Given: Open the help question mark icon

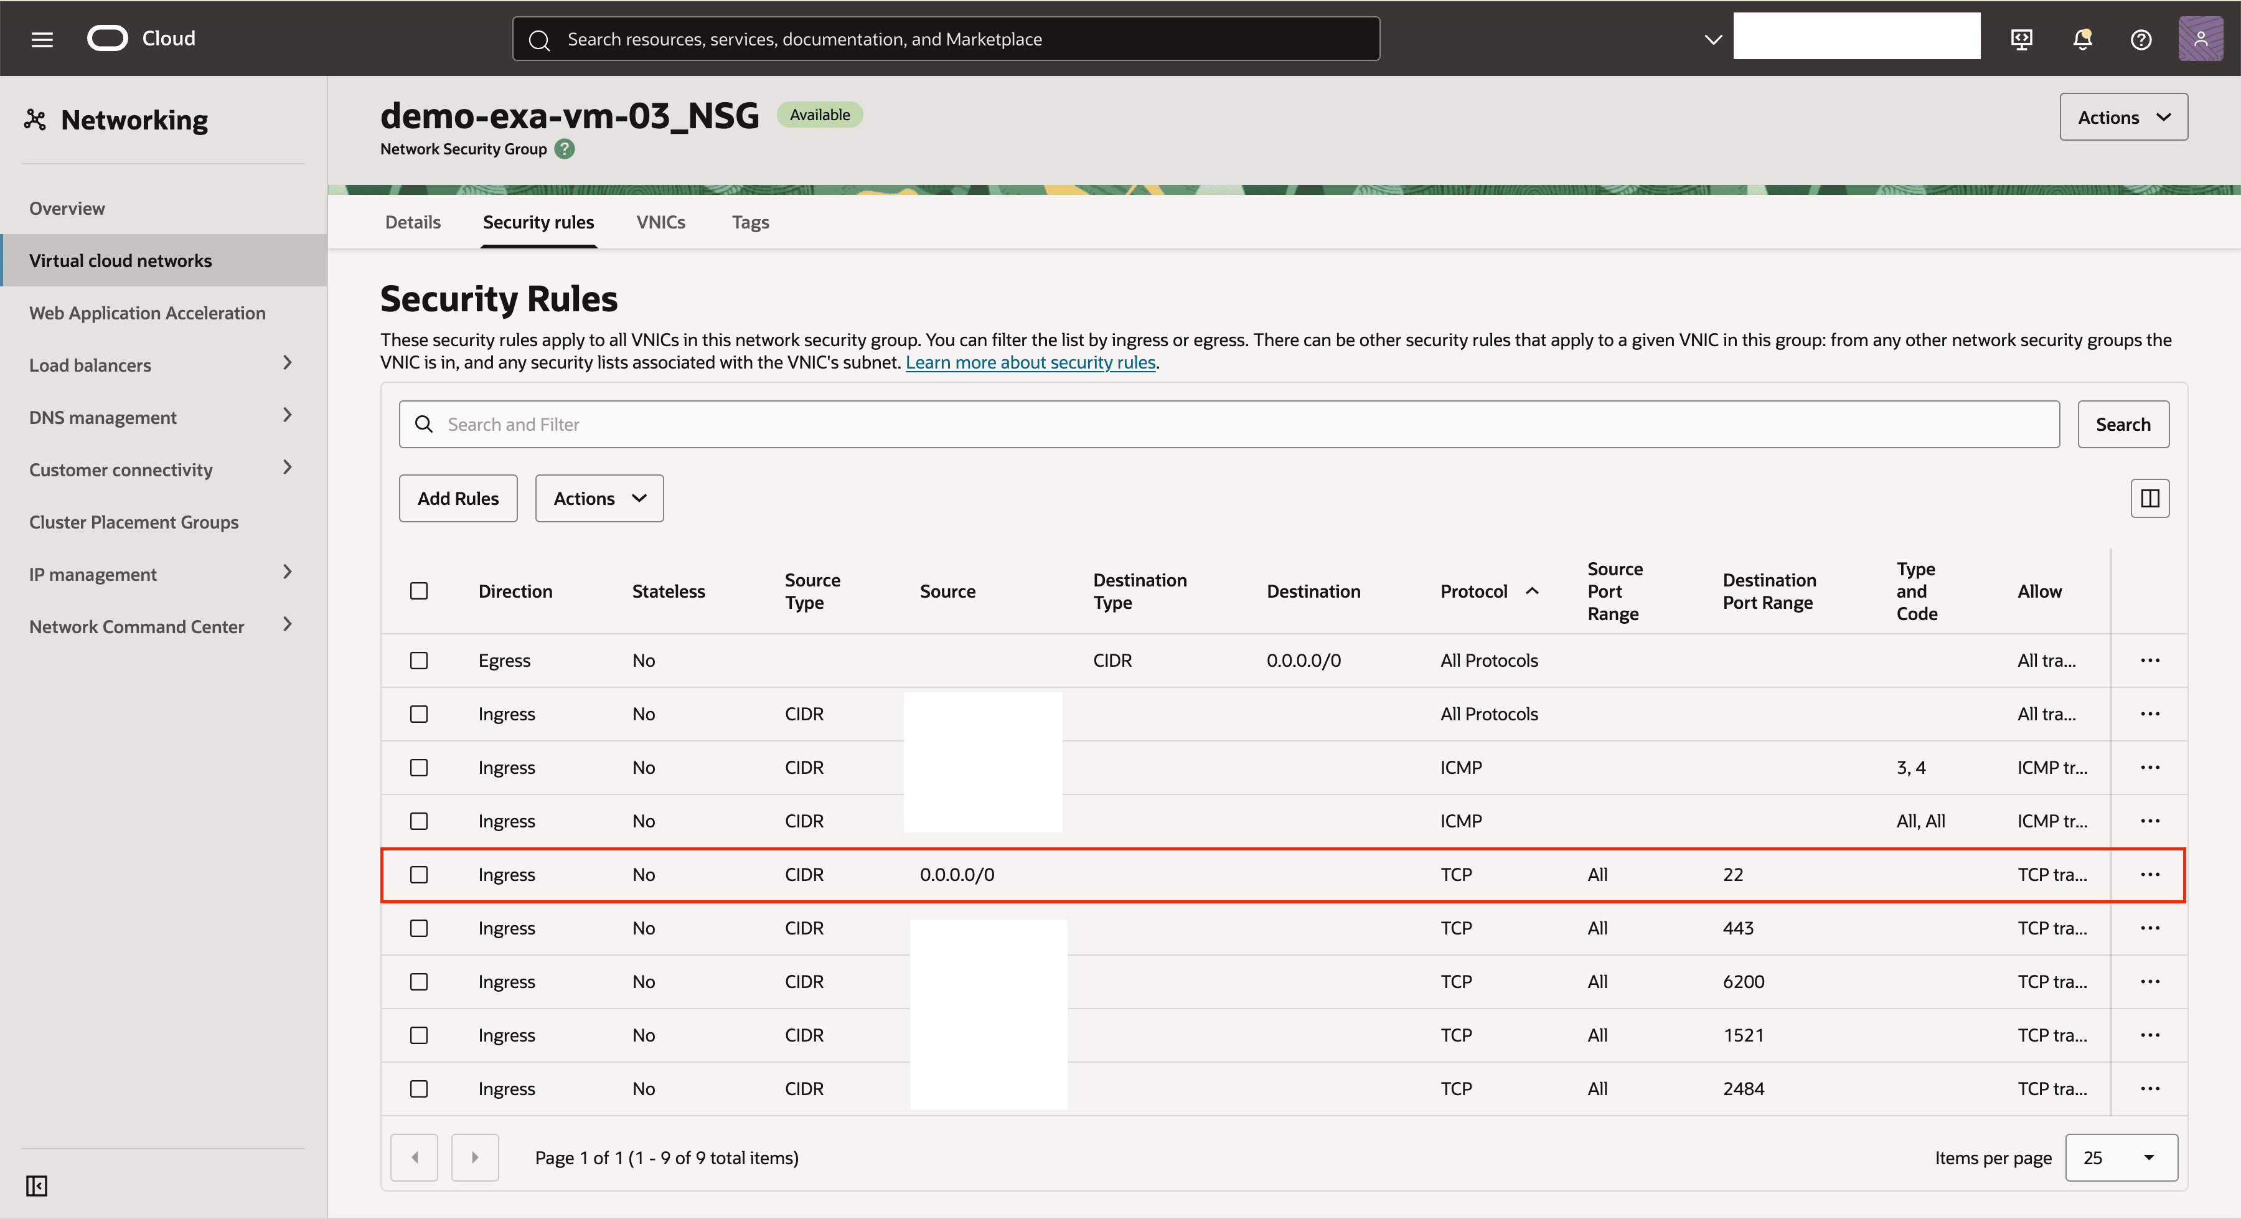Looking at the screenshot, I should tap(2141, 39).
